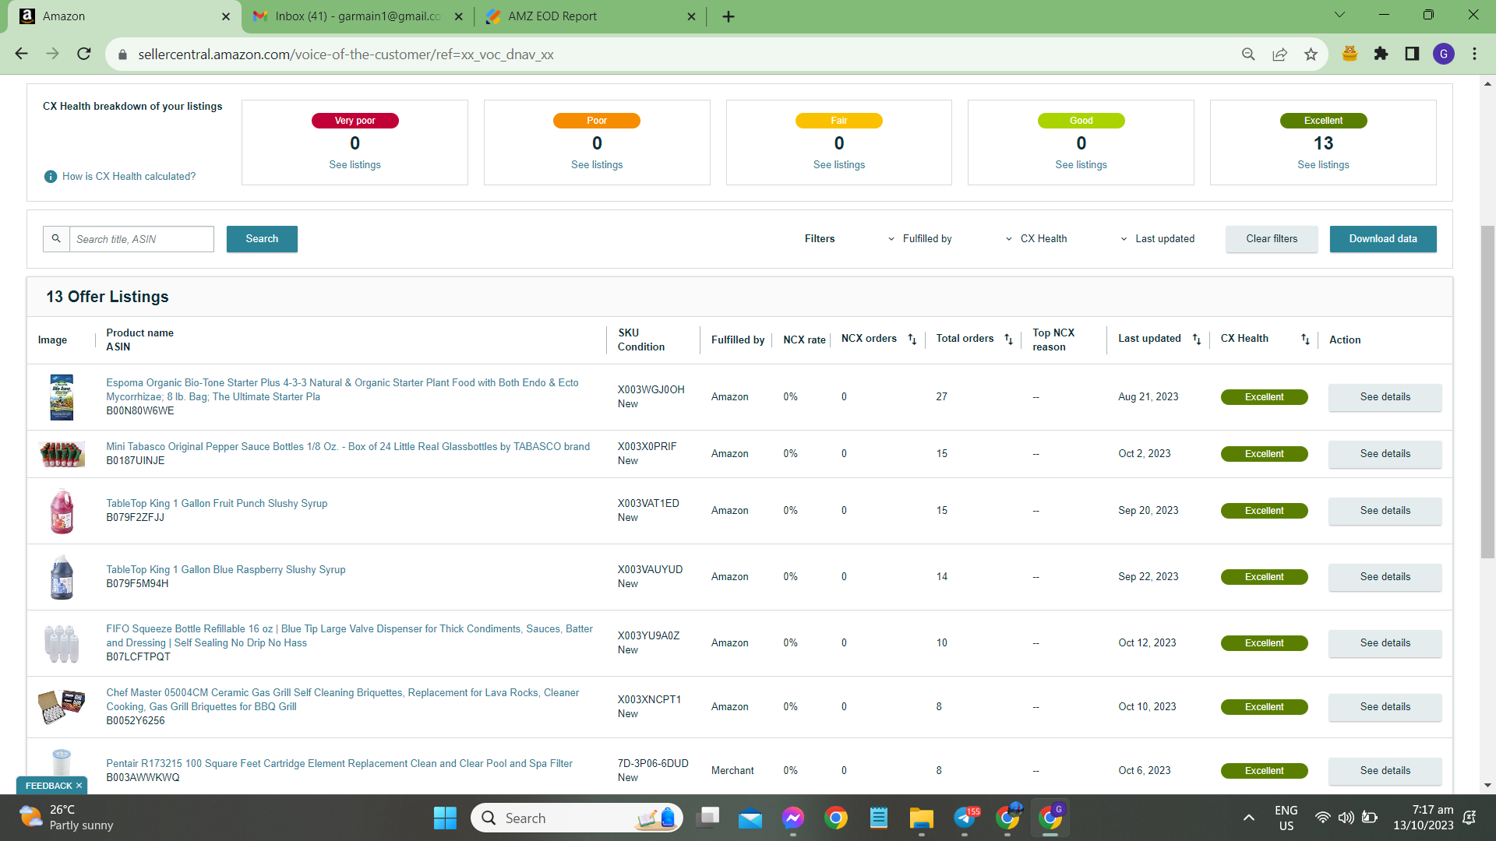
Task: Click the browser back arrow
Action: 21,54
